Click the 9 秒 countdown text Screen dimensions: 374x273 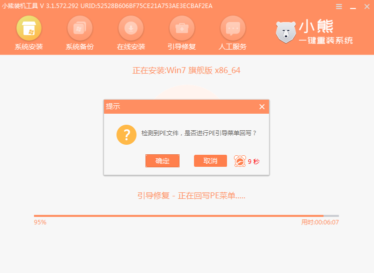click(253, 161)
